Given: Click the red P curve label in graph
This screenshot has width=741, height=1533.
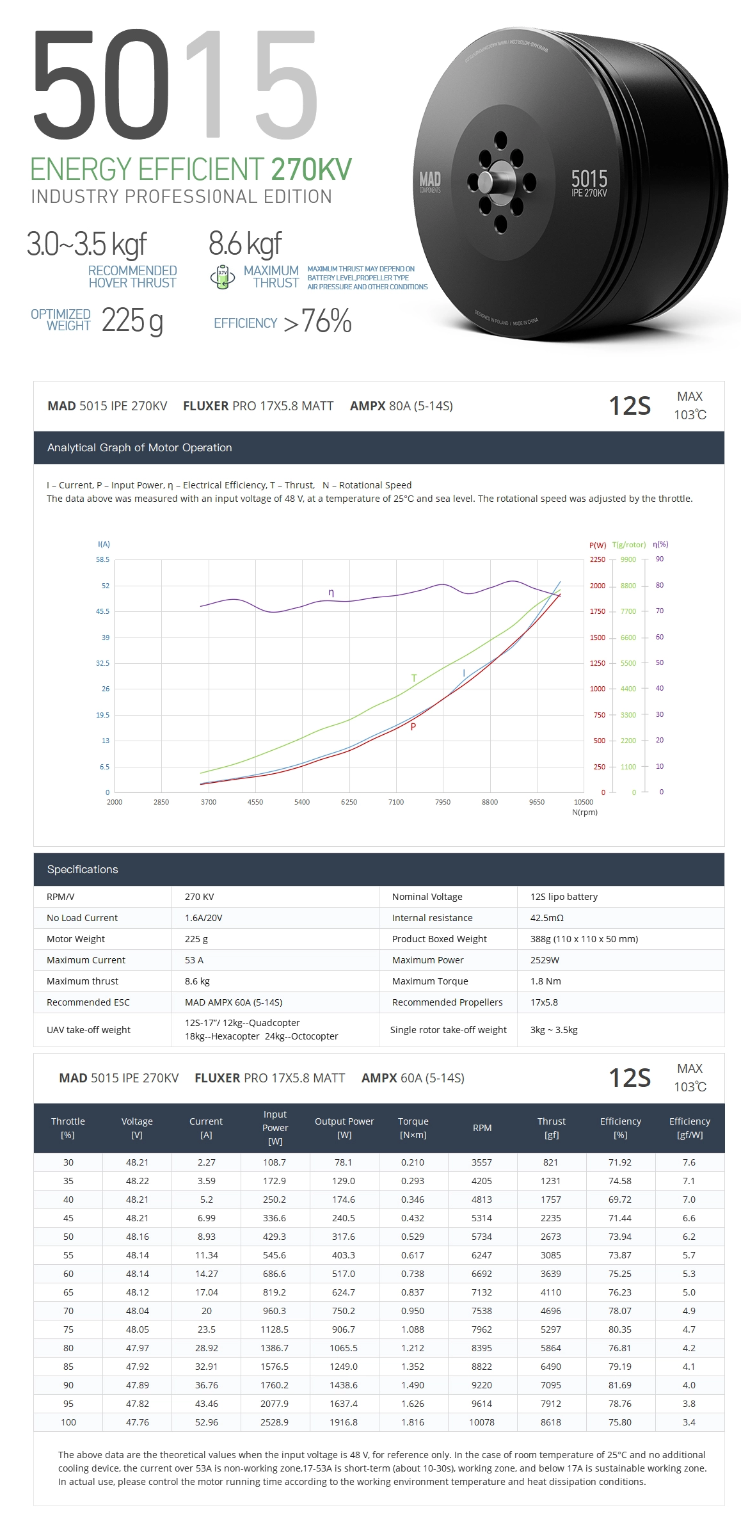Looking at the screenshot, I should pos(413,726).
